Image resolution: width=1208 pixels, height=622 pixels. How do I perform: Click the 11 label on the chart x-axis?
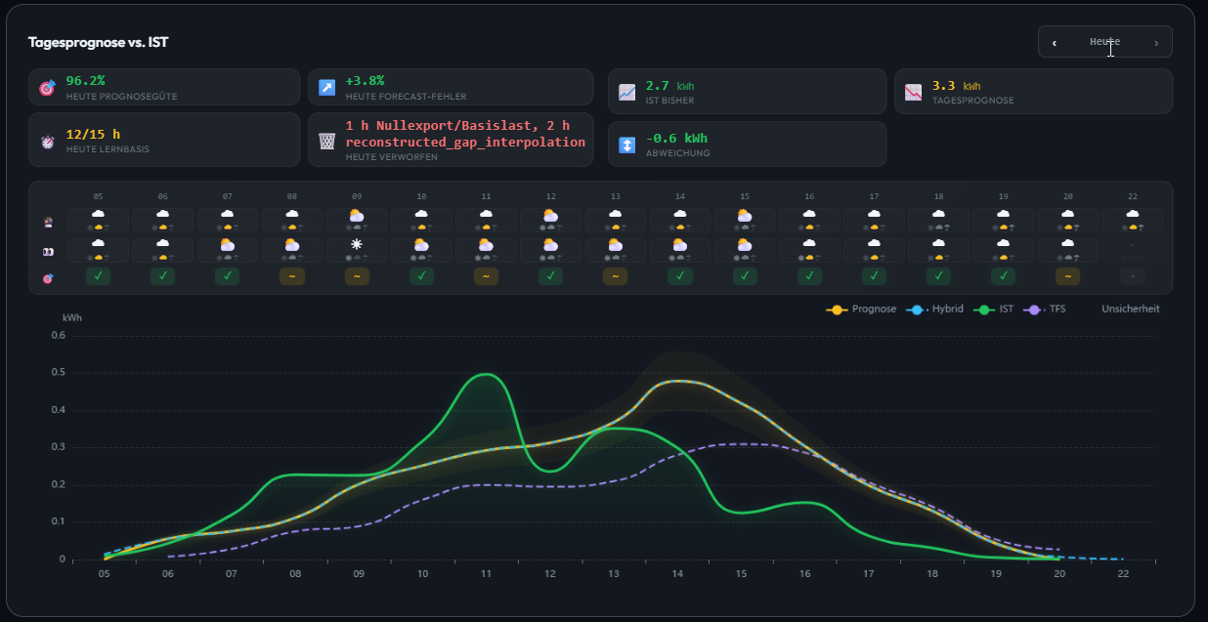[x=486, y=574]
